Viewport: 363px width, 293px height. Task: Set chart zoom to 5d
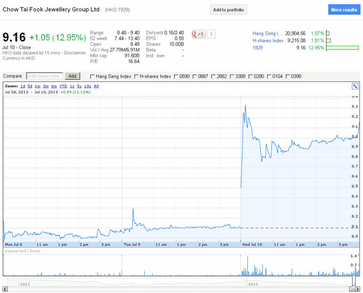tap(30, 86)
